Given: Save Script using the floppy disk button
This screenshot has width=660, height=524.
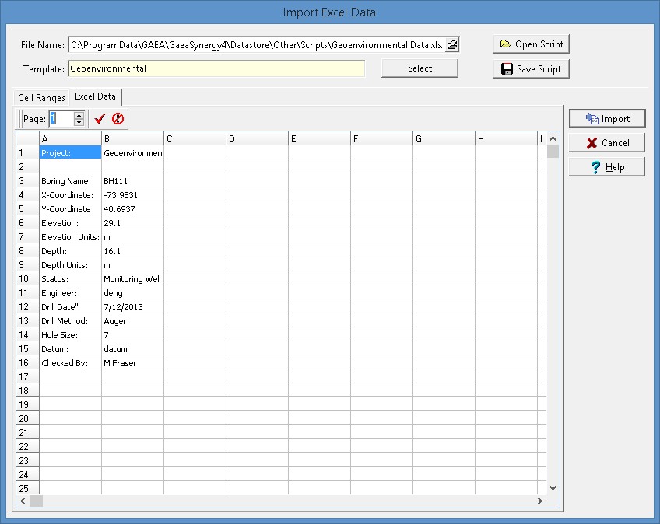Looking at the screenshot, I should [x=532, y=69].
